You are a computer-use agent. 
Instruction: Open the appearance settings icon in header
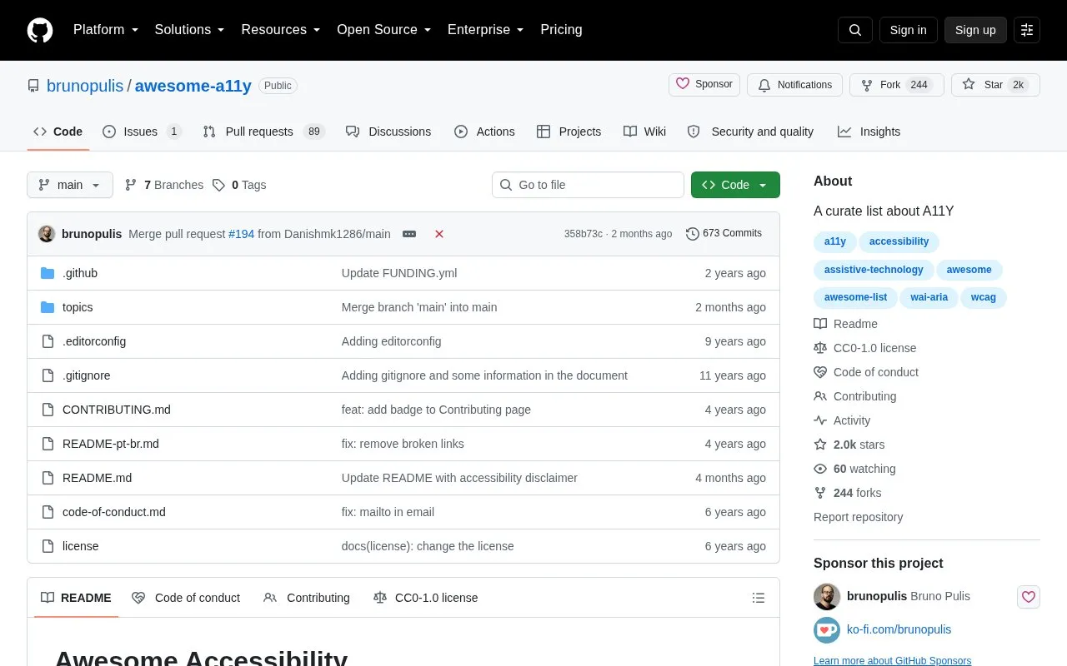pyautogui.click(x=1027, y=30)
